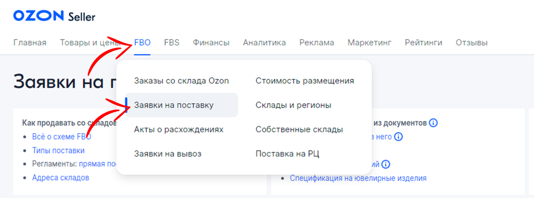Open the FBO menu tab

[142, 43]
